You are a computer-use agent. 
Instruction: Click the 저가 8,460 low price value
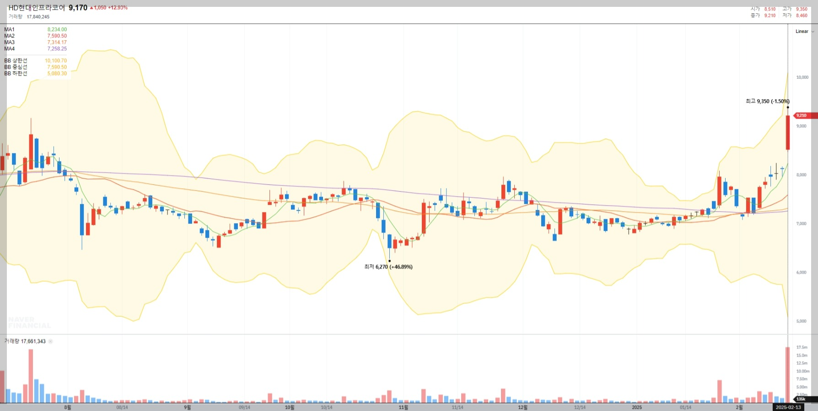[x=802, y=16]
